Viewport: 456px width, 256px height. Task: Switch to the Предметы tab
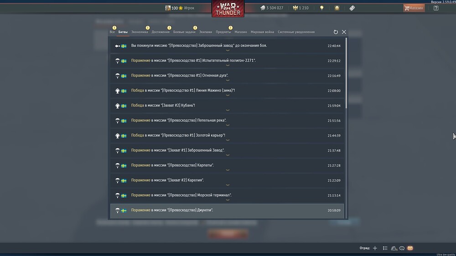coord(223,32)
